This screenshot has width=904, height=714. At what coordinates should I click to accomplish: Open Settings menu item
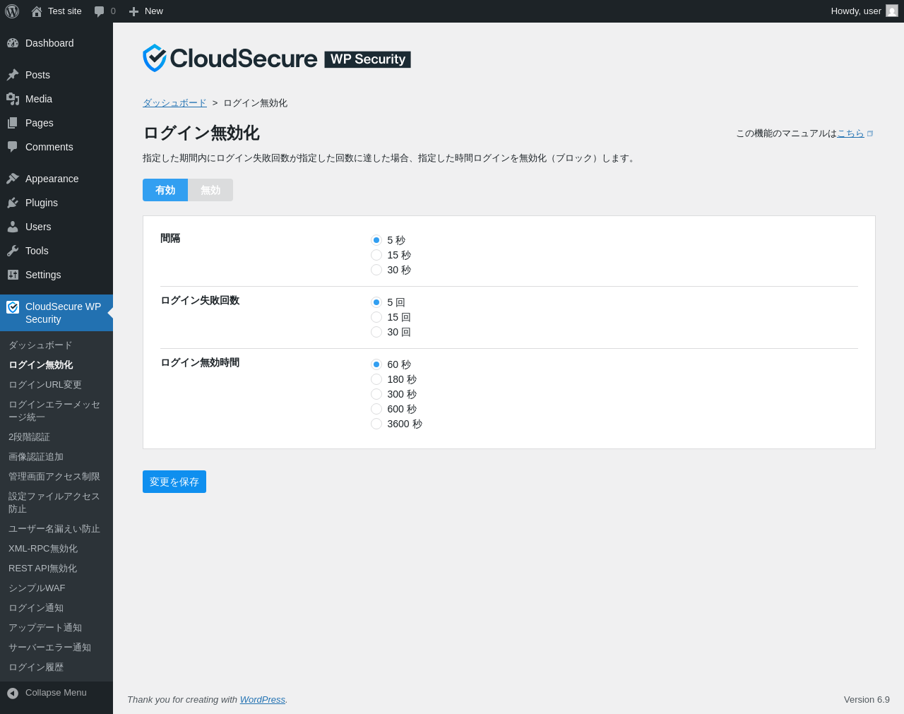[56, 275]
